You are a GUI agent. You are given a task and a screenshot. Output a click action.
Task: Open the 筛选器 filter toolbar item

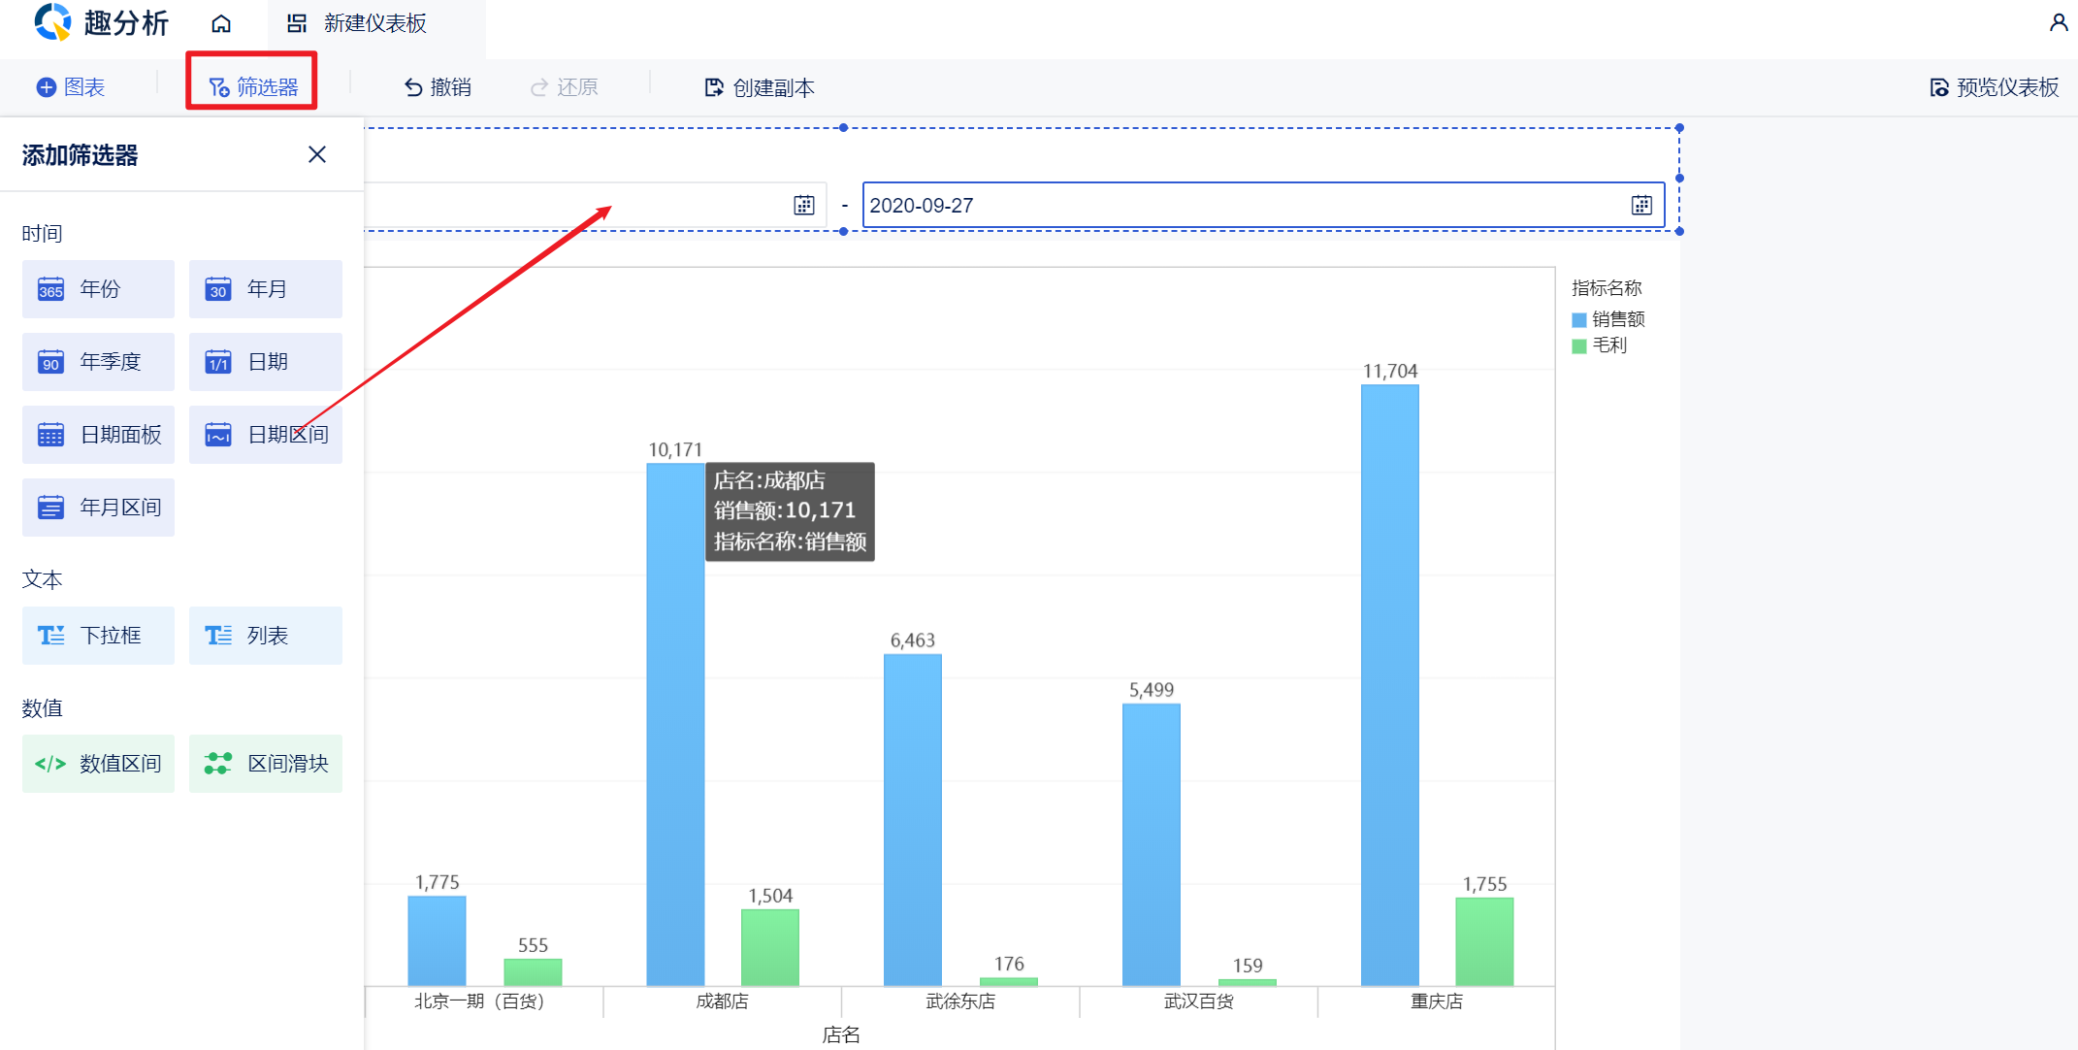pyautogui.click(x=253, y=87)
